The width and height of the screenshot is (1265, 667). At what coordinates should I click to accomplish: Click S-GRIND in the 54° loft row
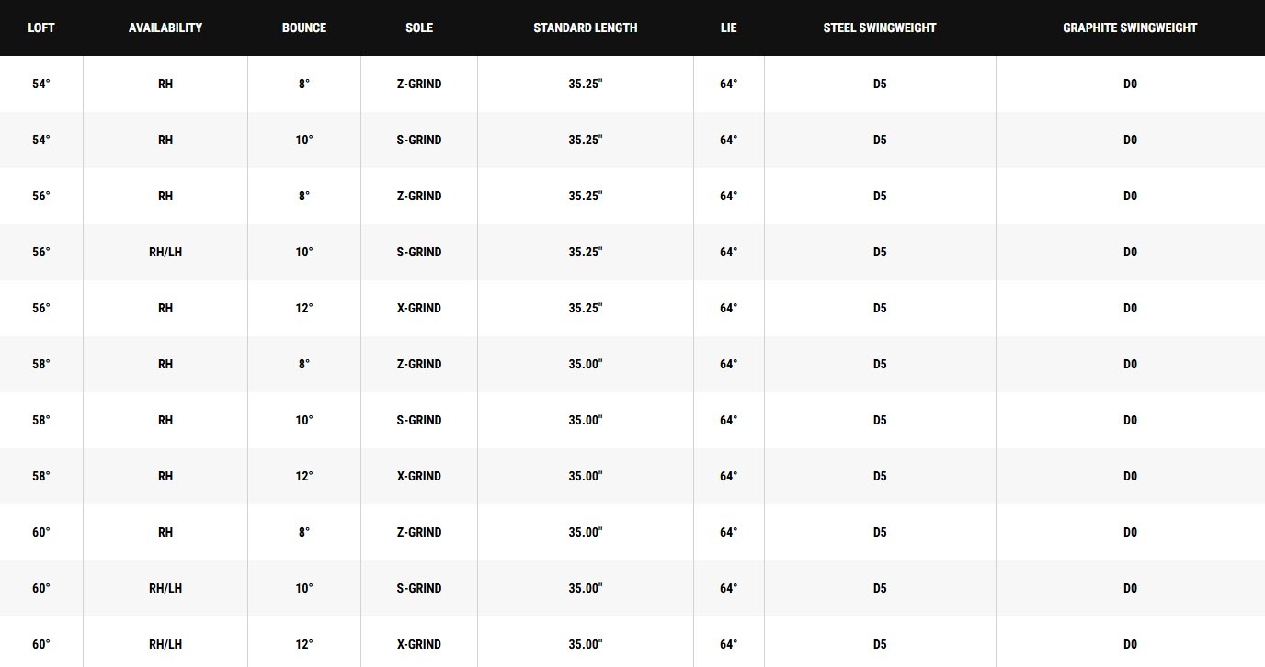tap(419, 140)
